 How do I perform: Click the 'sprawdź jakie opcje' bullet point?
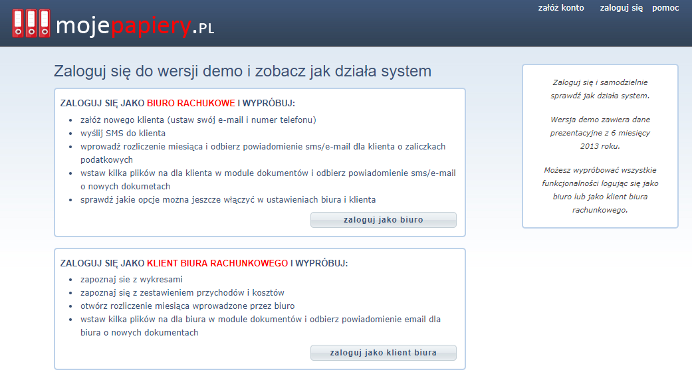pyautogui.click(x=228, y=200)
